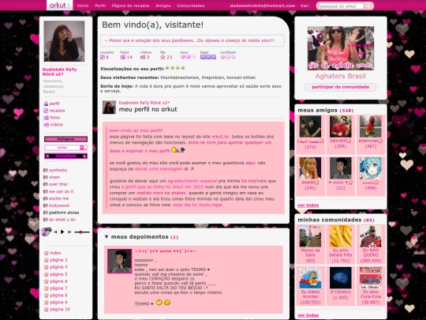Open Perfil in top navigation

(x=100, y=6)
